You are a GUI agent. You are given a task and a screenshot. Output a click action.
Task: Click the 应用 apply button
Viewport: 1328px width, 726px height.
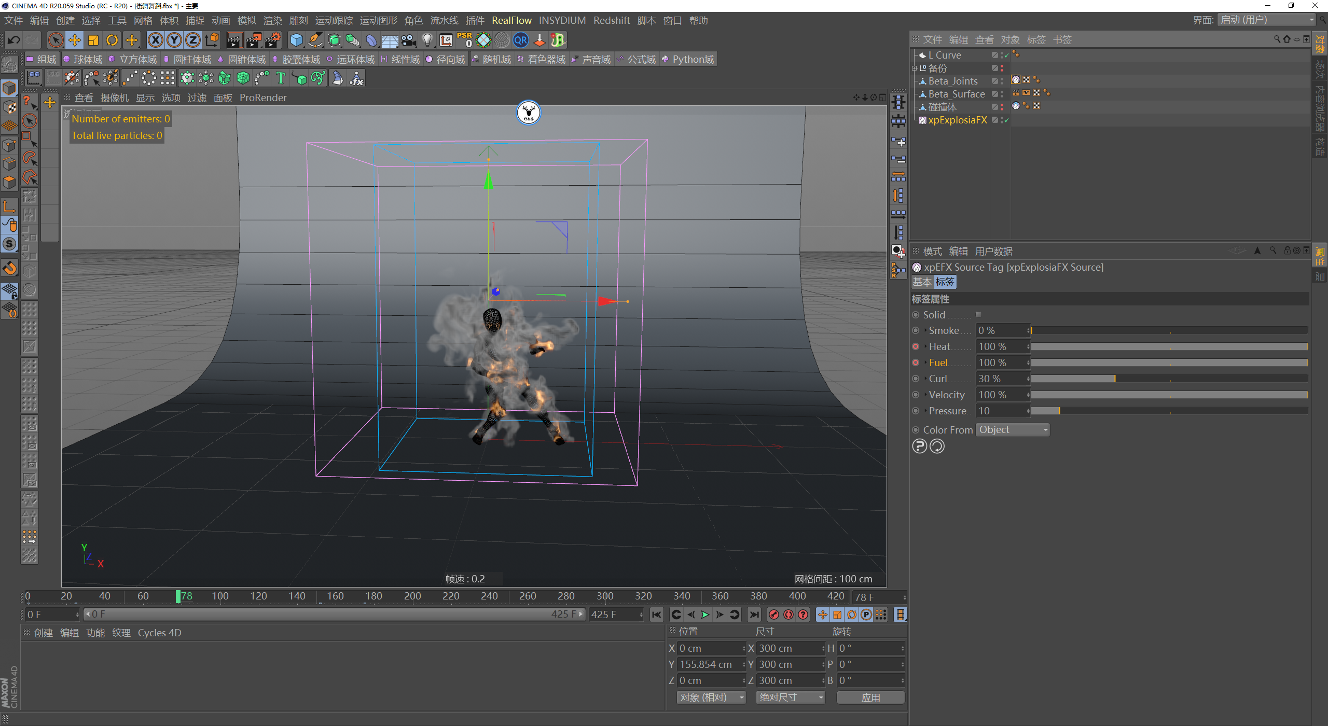click(x=870, y=697)
